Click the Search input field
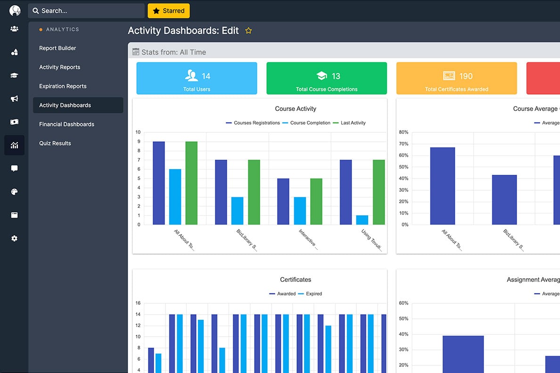Screen dimensions: 560x373 (x=86, y=10)
